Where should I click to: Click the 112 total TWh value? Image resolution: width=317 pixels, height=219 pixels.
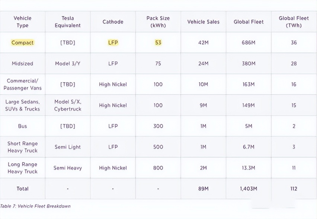click(294, 189)
